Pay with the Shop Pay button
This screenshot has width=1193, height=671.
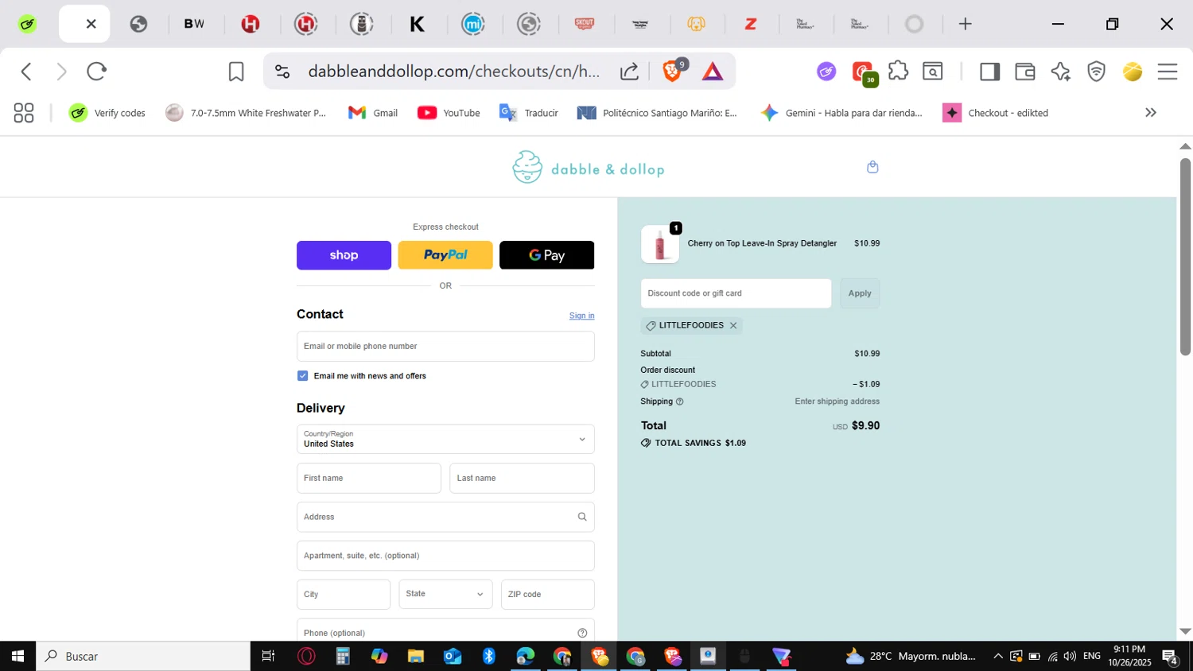click(344, 255)
